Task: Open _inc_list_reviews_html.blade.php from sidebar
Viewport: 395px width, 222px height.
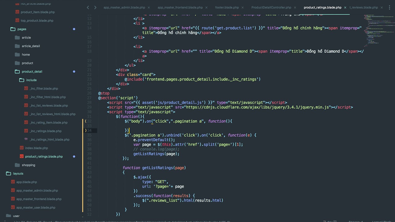Action: [52, 114]
